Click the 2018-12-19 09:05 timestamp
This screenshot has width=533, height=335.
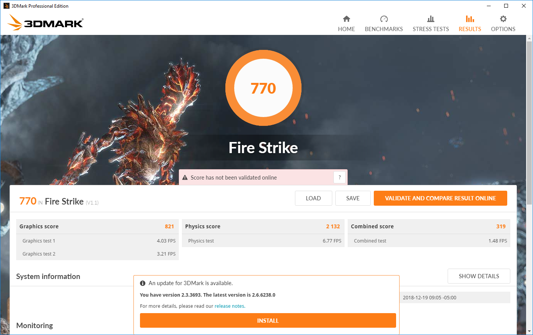(430, 298)
